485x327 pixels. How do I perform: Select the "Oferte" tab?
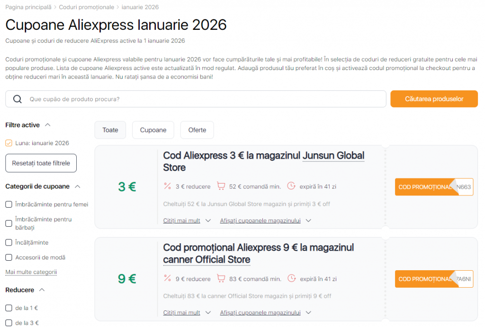click(197, 130)
